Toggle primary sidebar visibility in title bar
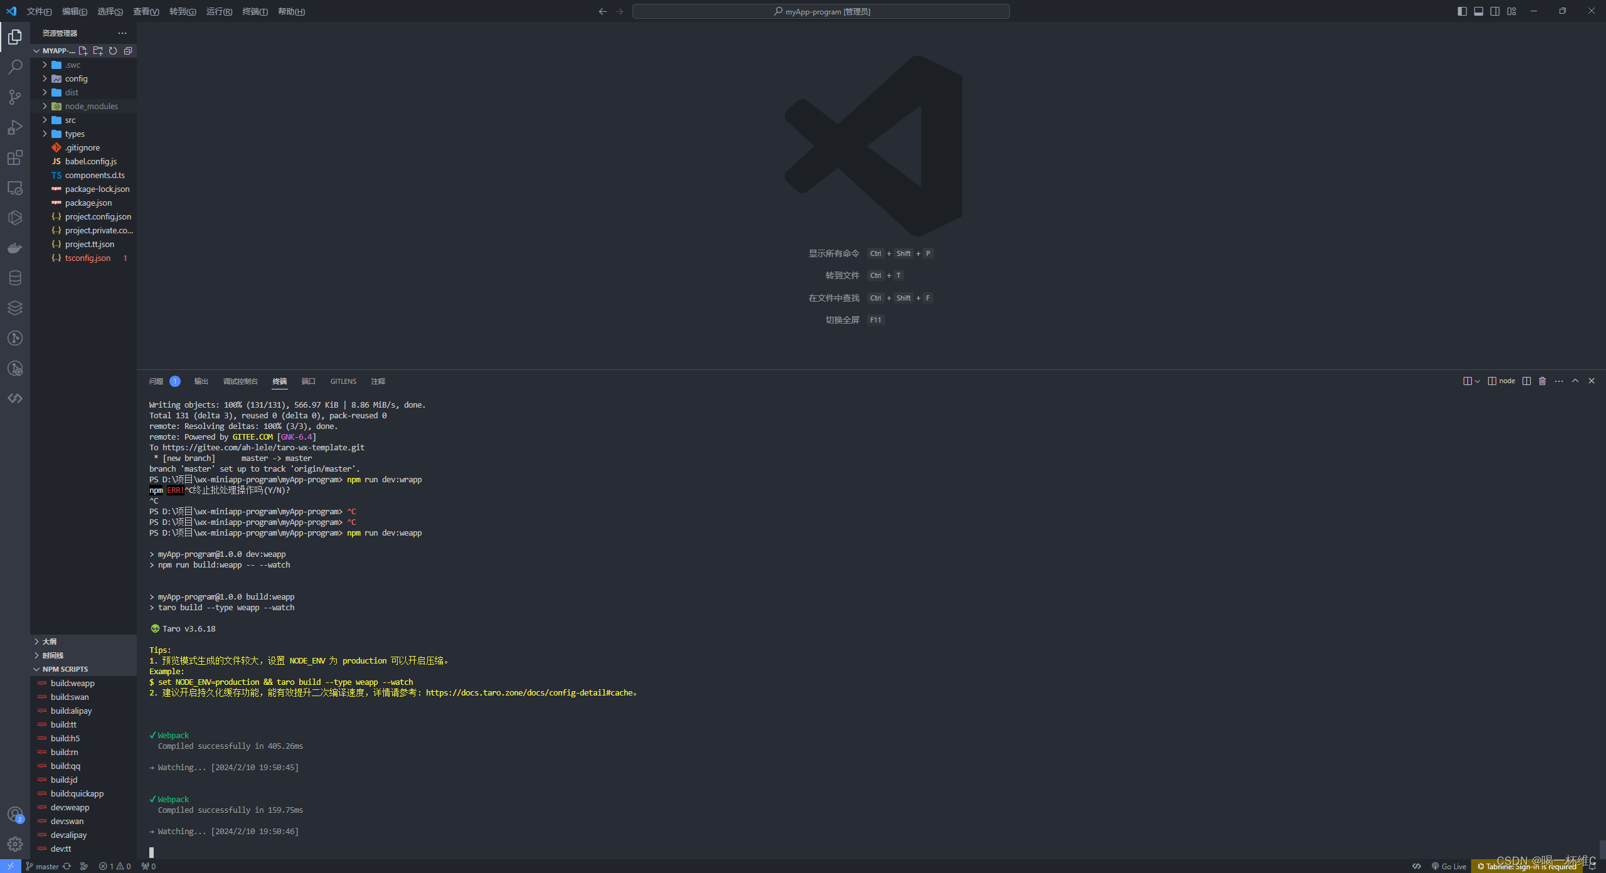 [1462, 11]
